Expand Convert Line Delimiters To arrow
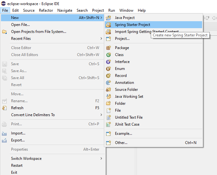This screenshot has width=217, height=175. (101, 115)
